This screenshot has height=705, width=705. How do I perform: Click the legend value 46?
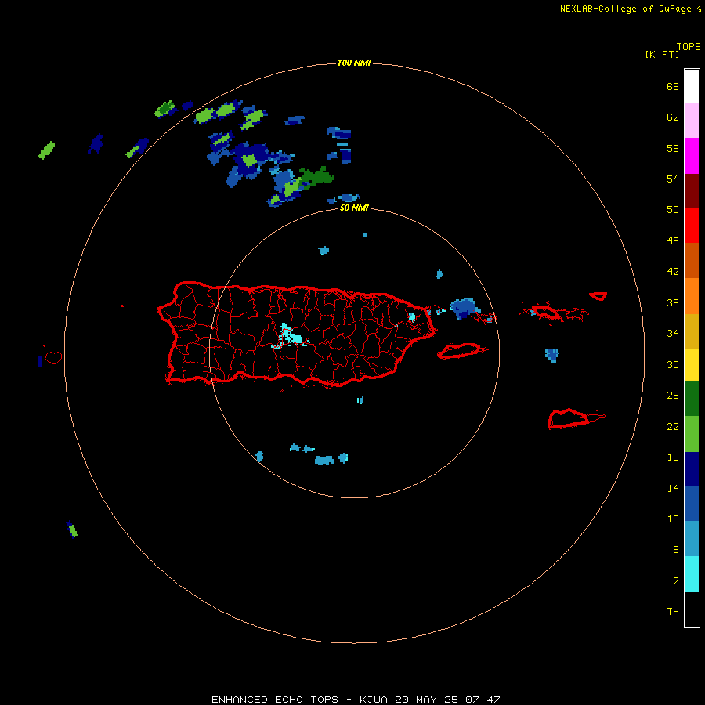pos(673,241)
